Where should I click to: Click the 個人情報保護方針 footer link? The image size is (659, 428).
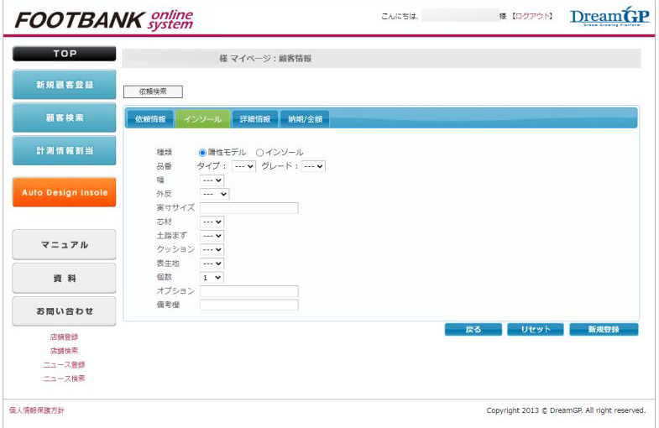pyautogui.click(x=36, y=410)
